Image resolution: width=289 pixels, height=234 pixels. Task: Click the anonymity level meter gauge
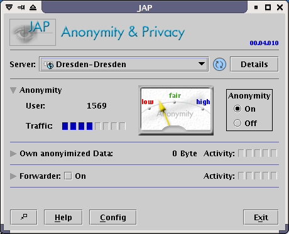[x=176, y=110]
